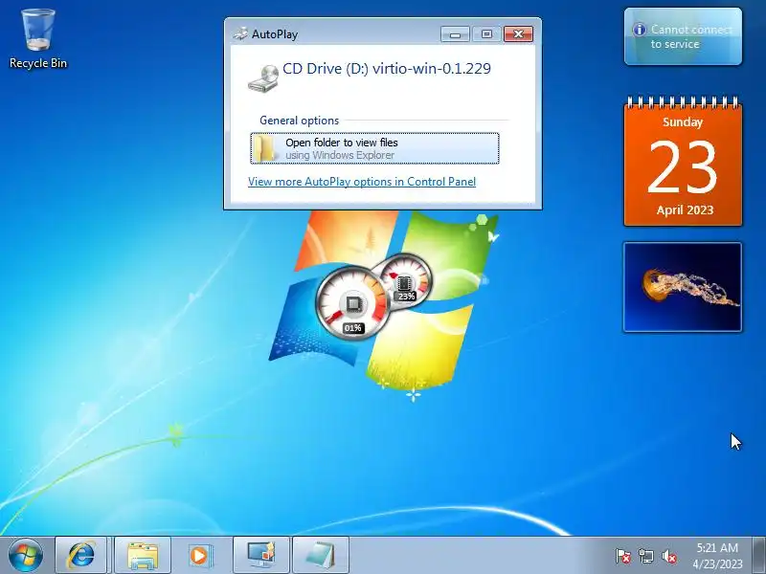This screenshot has width=766, height=574.
Task: Click the taskbar clock showing 5:21 AM
Action: 717,556
